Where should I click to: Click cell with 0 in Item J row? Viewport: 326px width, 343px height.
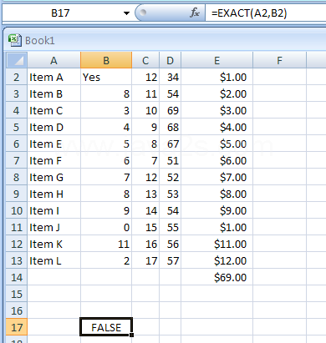(x=106, y=227)
